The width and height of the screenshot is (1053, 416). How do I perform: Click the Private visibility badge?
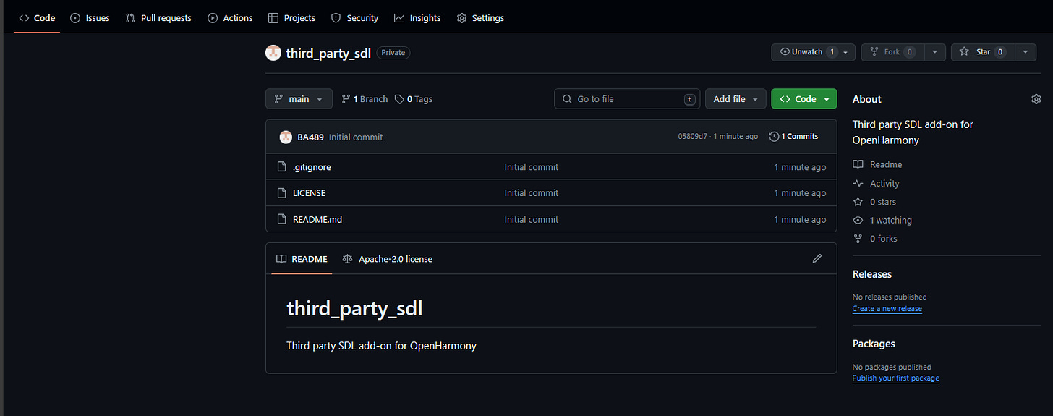(x=393, y=53)
